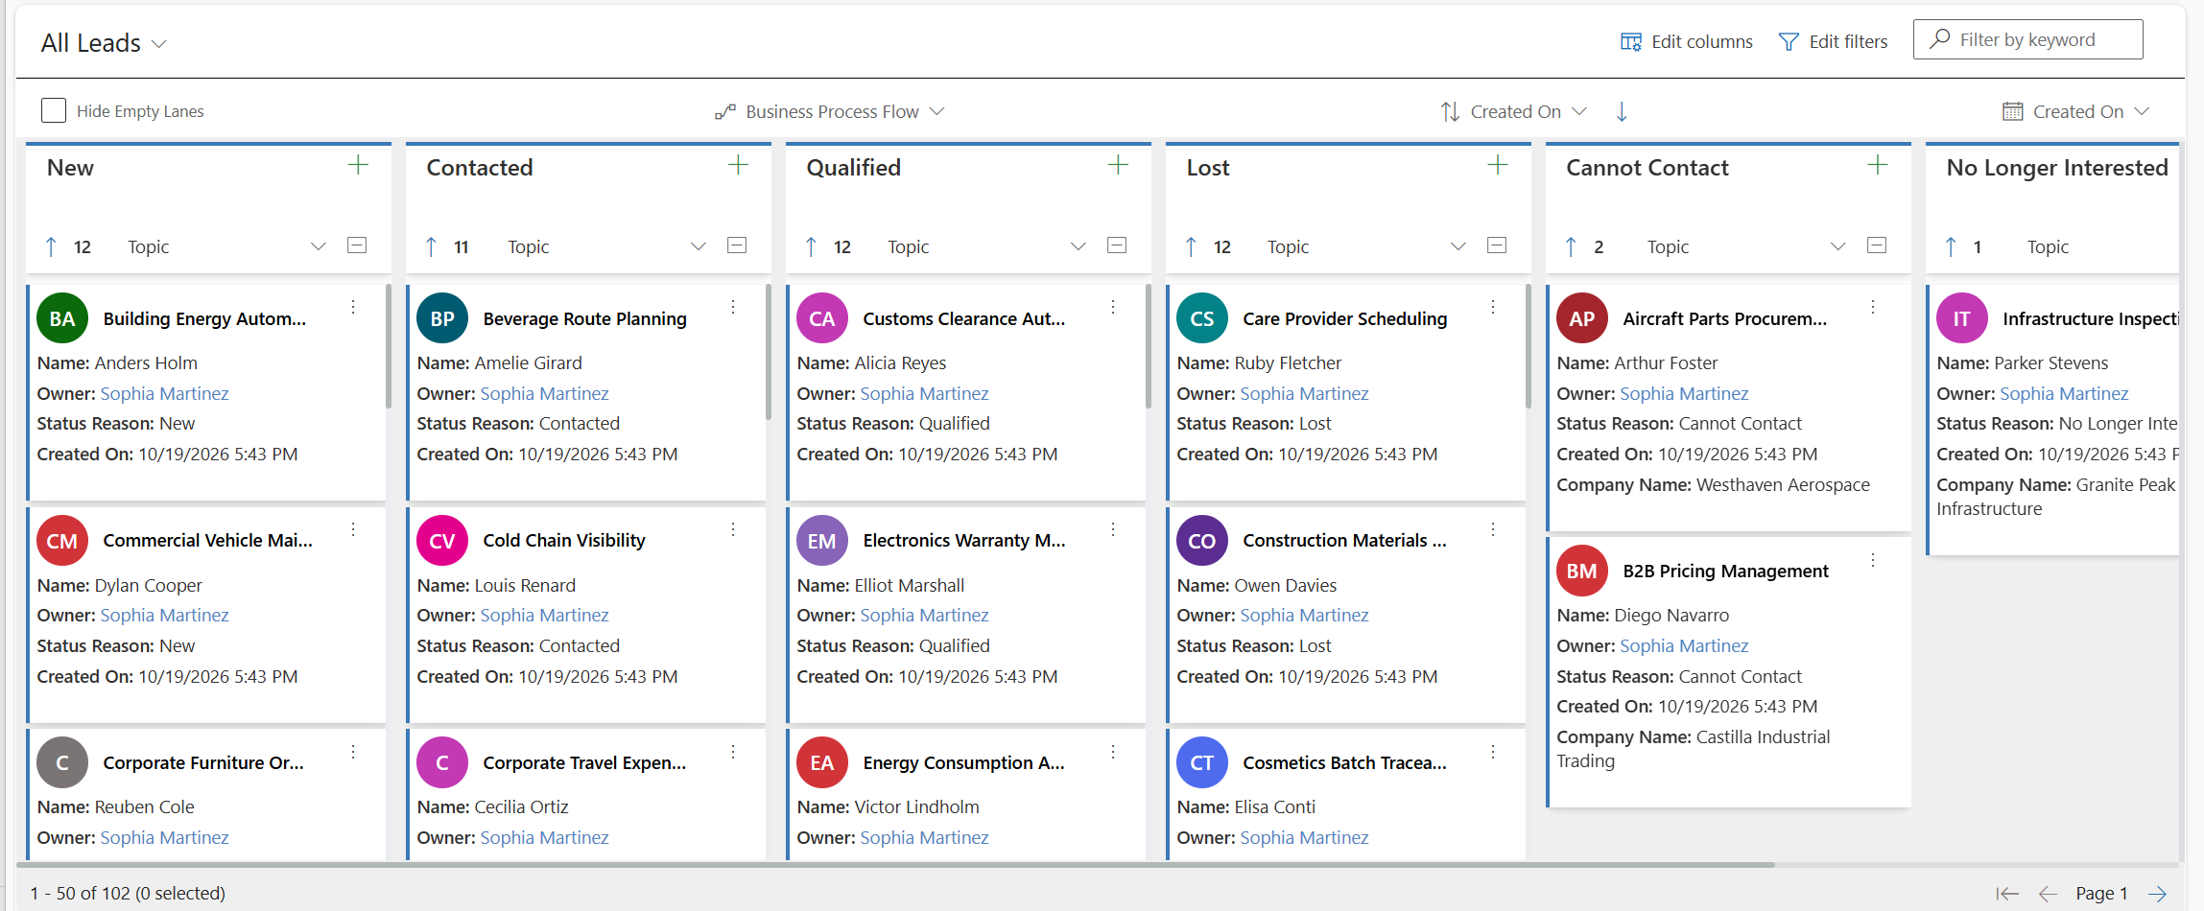Open the Created On sort dropdown
The height and width of the screenshot is (911, 2204).
tap(1514, 112)
